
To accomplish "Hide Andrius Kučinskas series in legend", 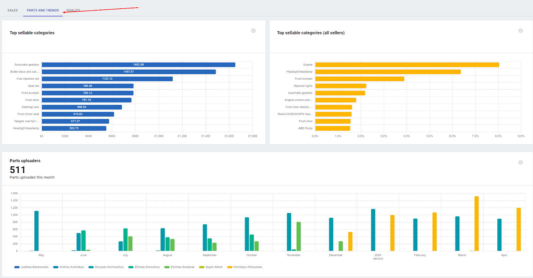I will click(x=69, y=267).
